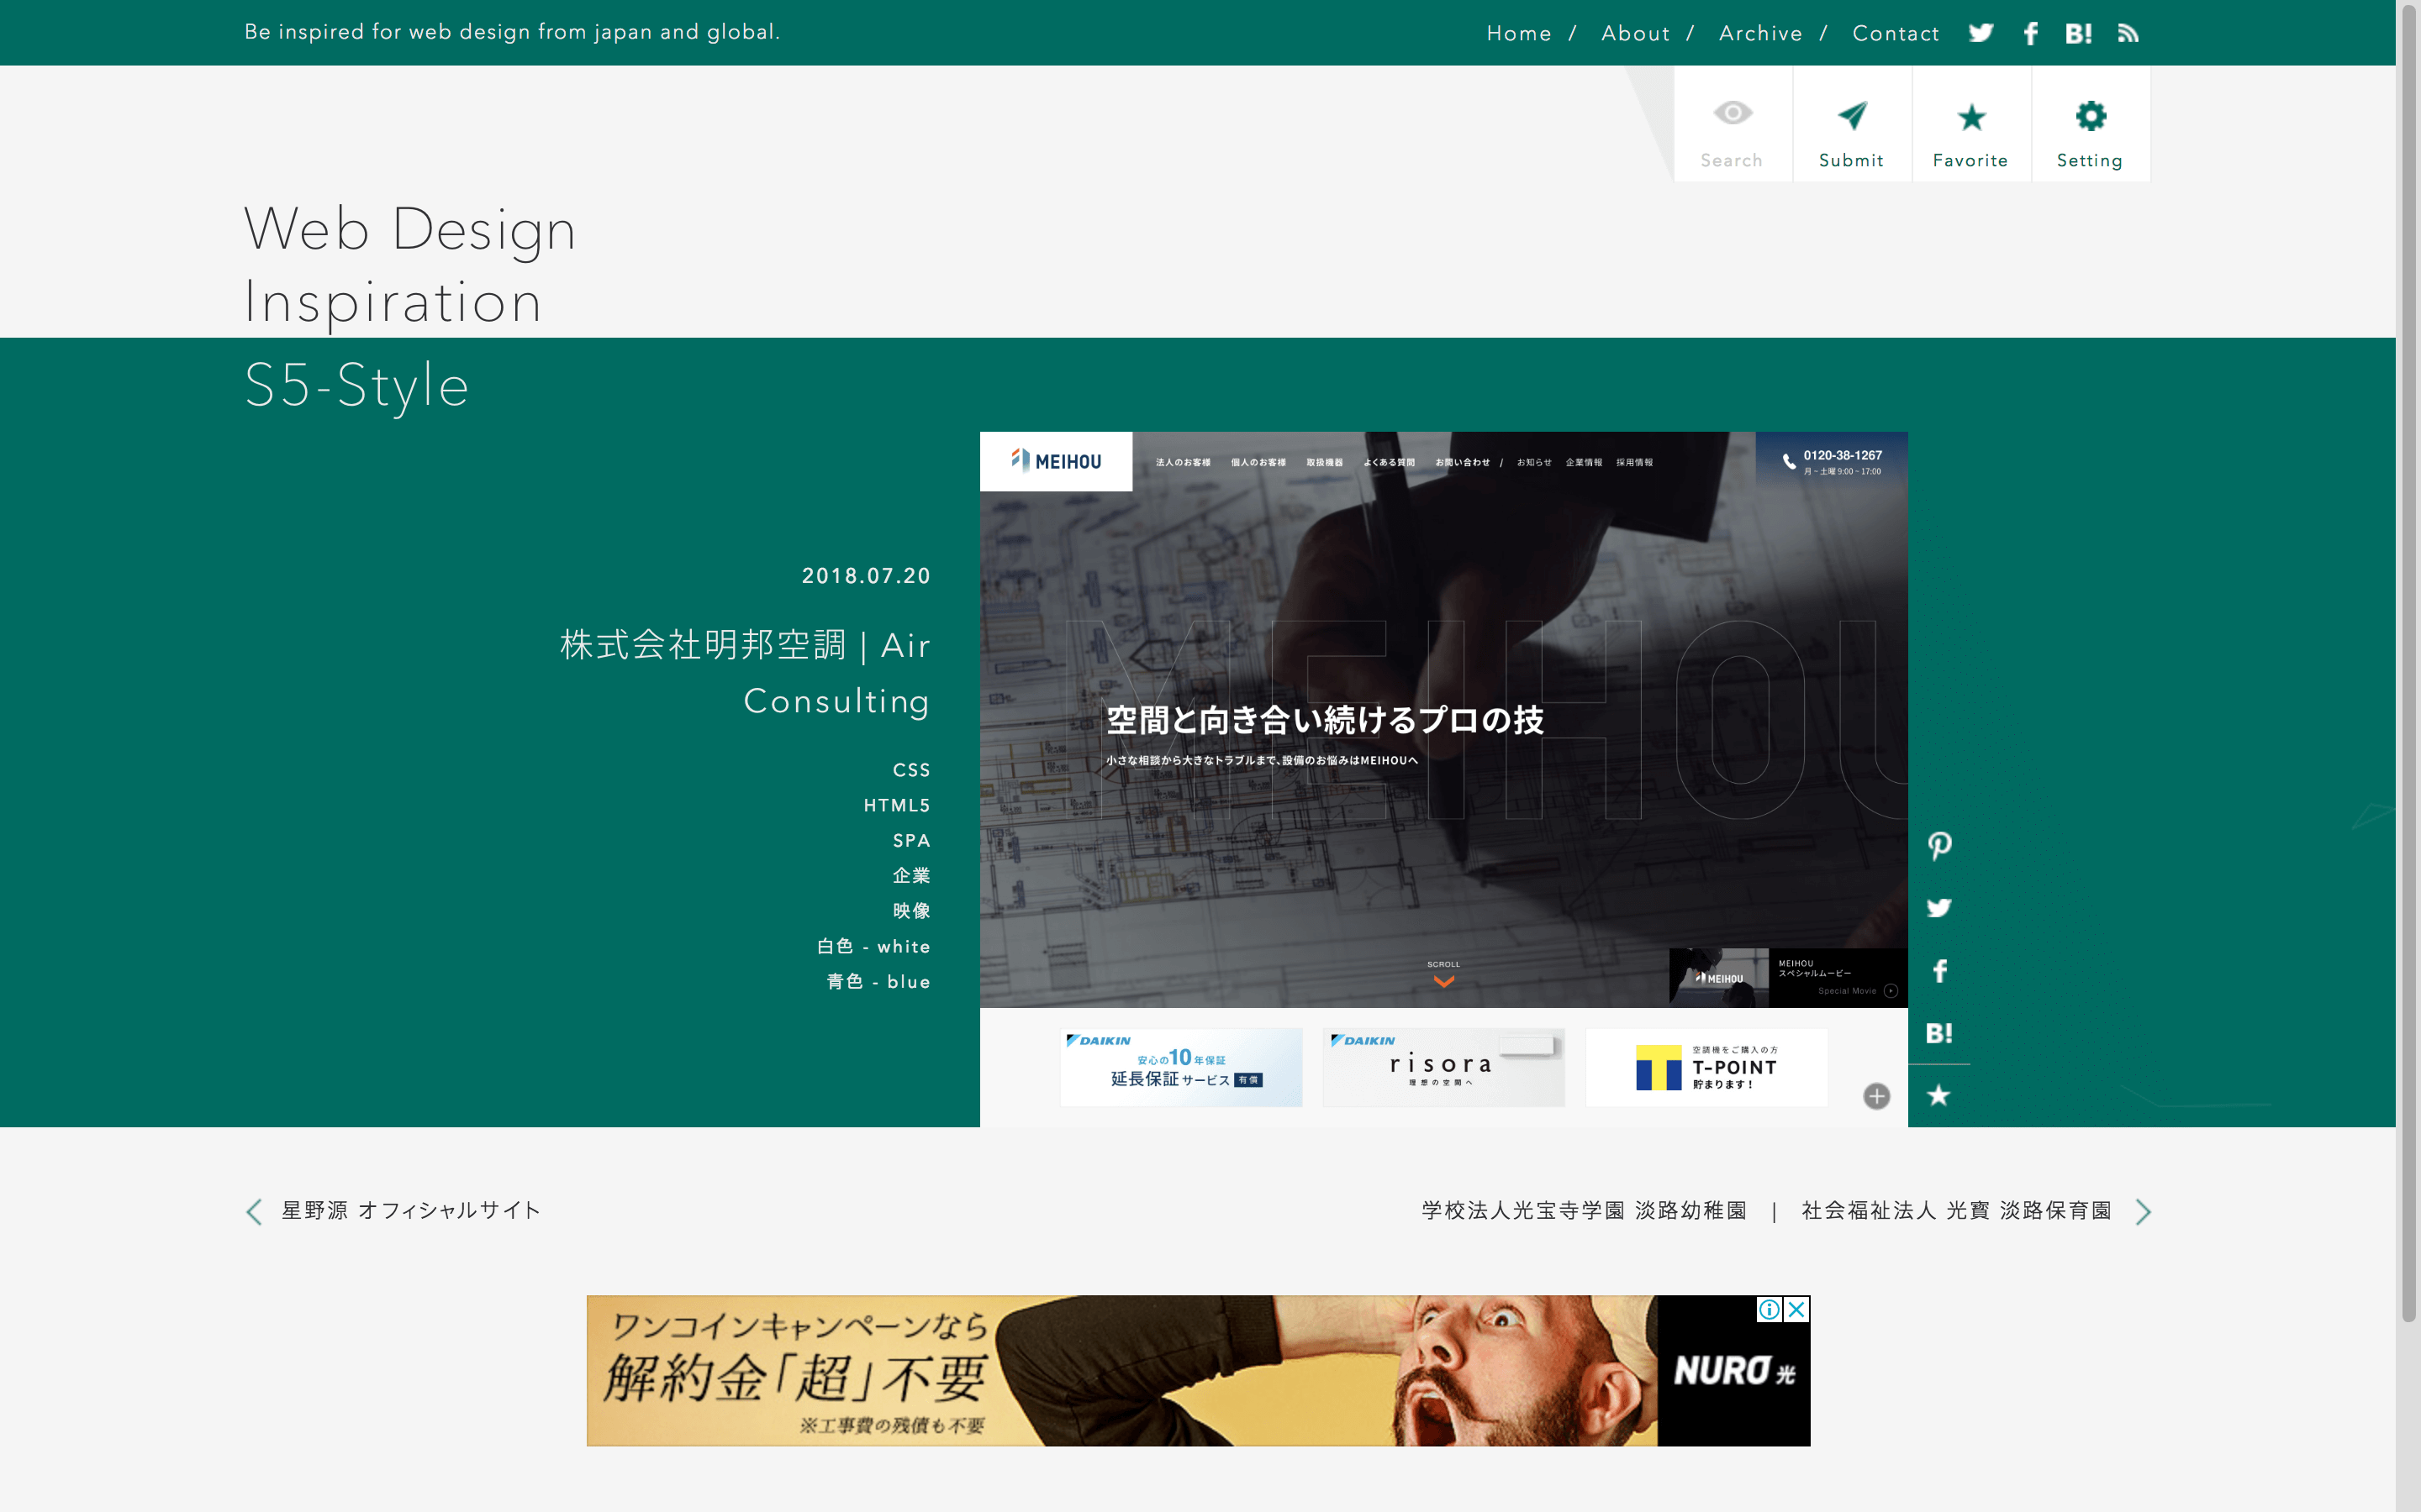The height and width of the screenshot is (1512, 2421).
Task: Open the HTML5 tag link
Action: point(898,806)
